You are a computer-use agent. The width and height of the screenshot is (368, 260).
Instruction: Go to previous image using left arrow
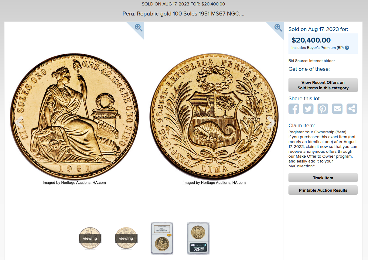coord(19,122)
